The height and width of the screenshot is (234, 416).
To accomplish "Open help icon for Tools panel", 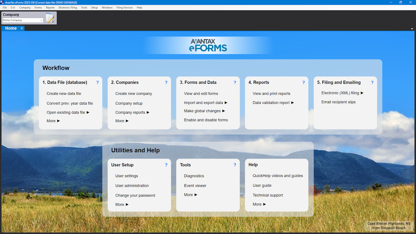I will [x=235, y=165].
